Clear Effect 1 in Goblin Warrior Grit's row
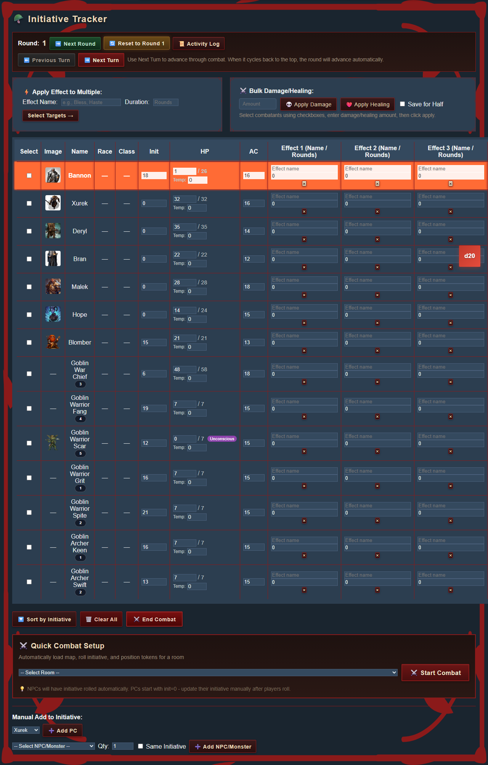This screenshot has width=488, height=765. (304, 486)
